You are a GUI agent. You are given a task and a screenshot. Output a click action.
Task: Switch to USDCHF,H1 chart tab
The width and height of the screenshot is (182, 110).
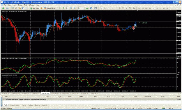(x=36, y=93)
